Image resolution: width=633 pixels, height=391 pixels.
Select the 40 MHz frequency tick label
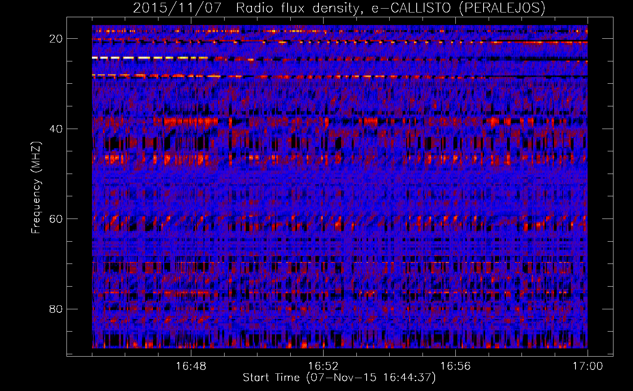pos(56,129)
